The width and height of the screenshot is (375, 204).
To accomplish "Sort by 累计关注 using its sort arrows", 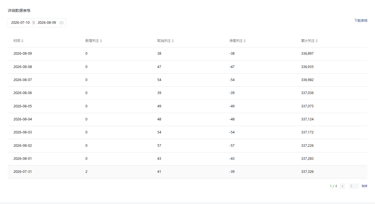I will pyautogui.click(x=317, y=41).
